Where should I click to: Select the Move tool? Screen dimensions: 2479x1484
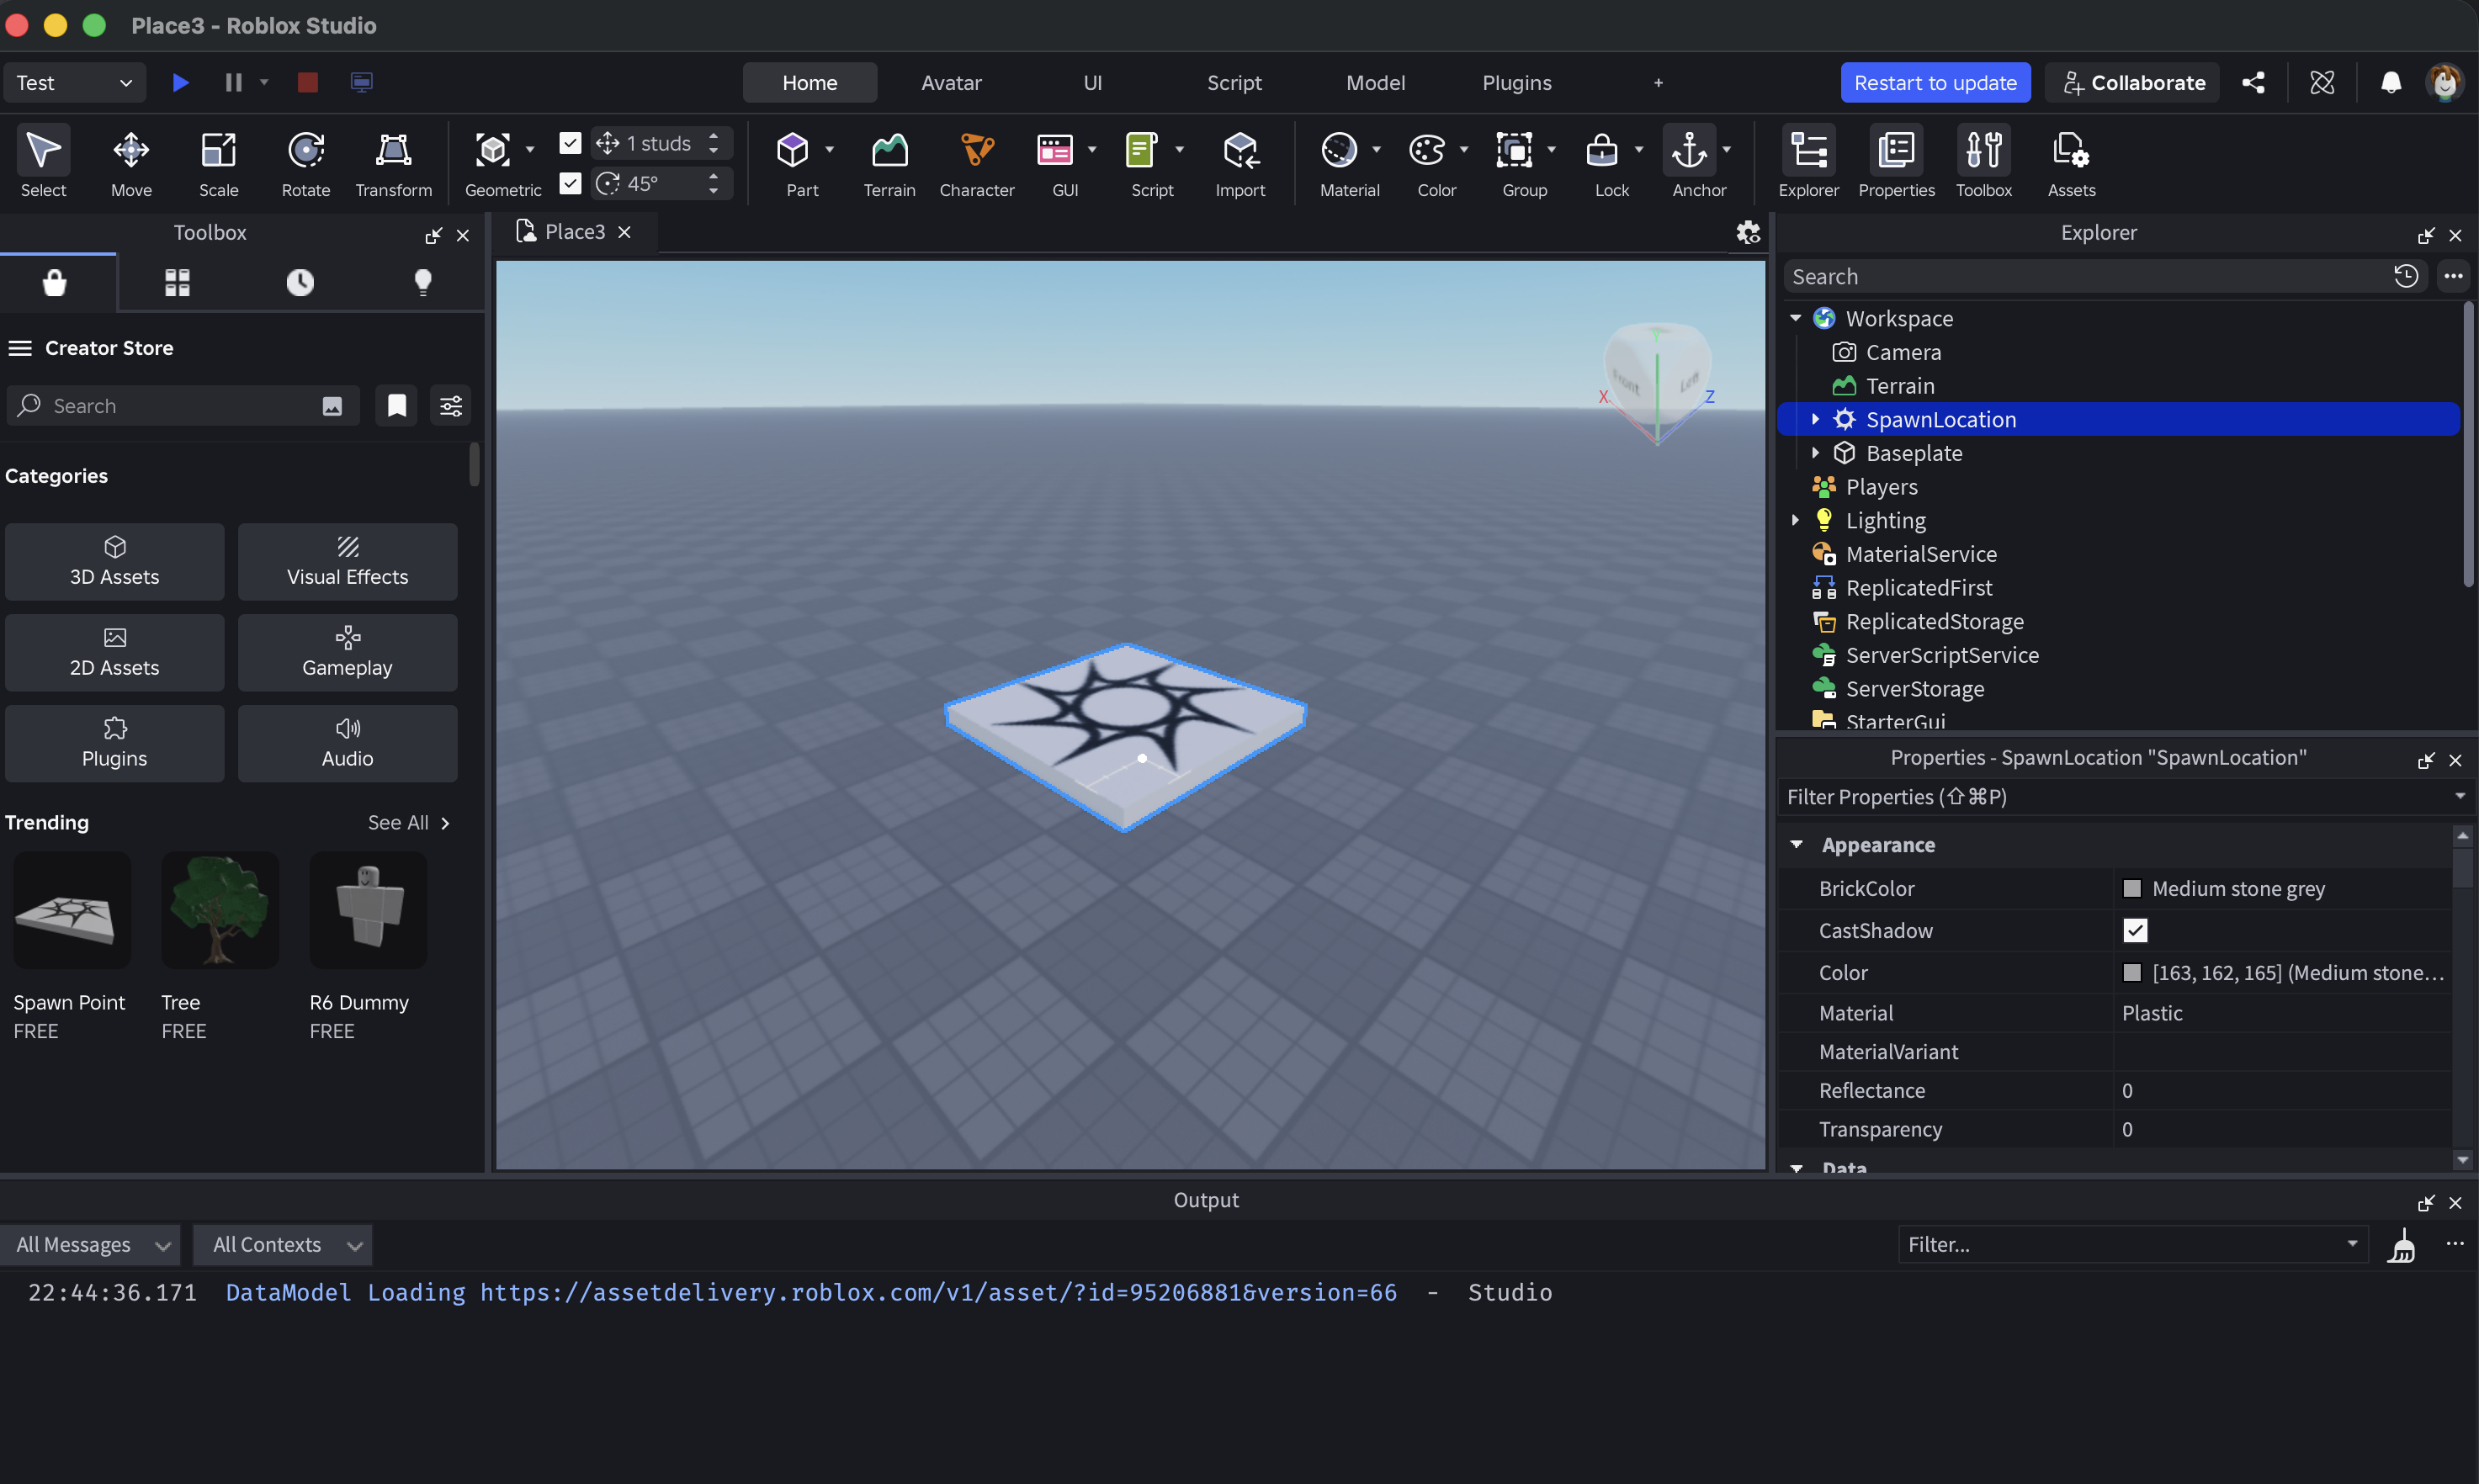[x=131, y=162]
